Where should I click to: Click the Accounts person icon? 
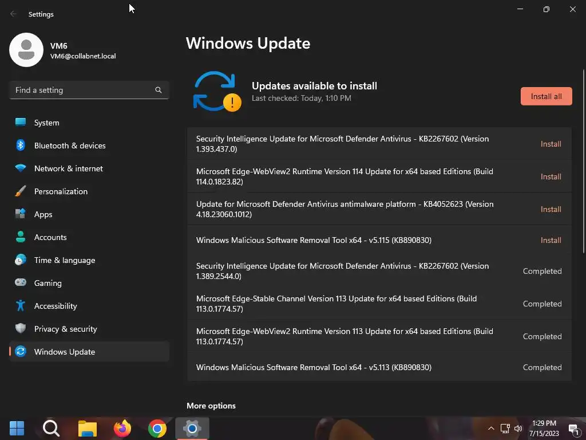[21, 237]
